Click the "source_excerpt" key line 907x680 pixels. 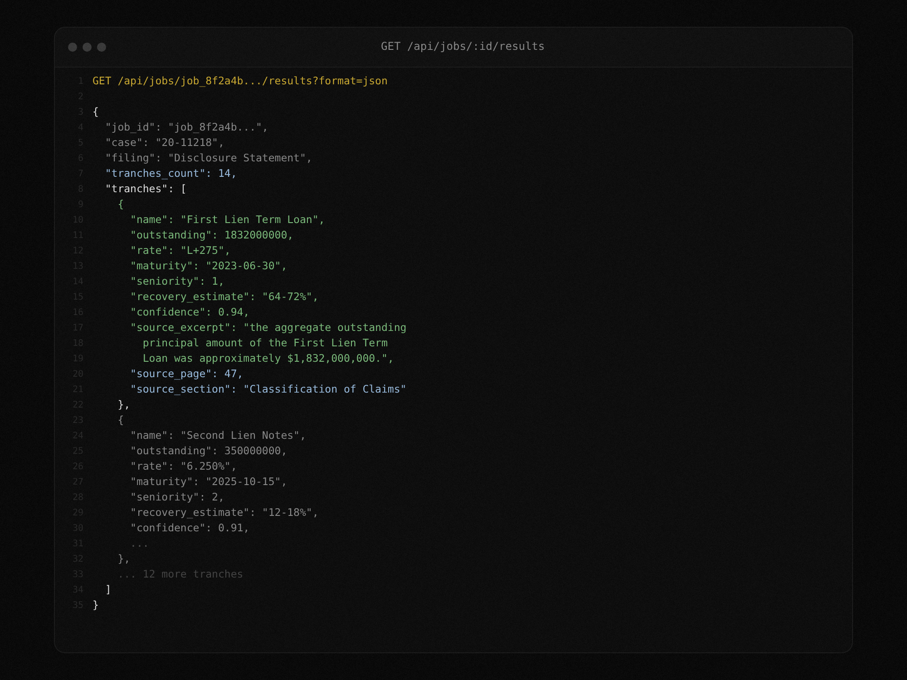tap(268, 327)
